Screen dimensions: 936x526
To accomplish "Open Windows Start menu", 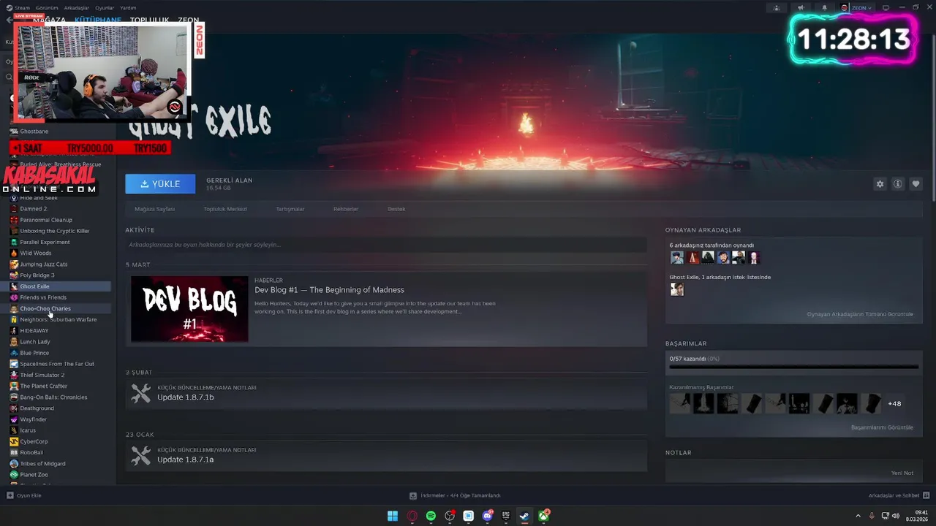I will 393,516.
